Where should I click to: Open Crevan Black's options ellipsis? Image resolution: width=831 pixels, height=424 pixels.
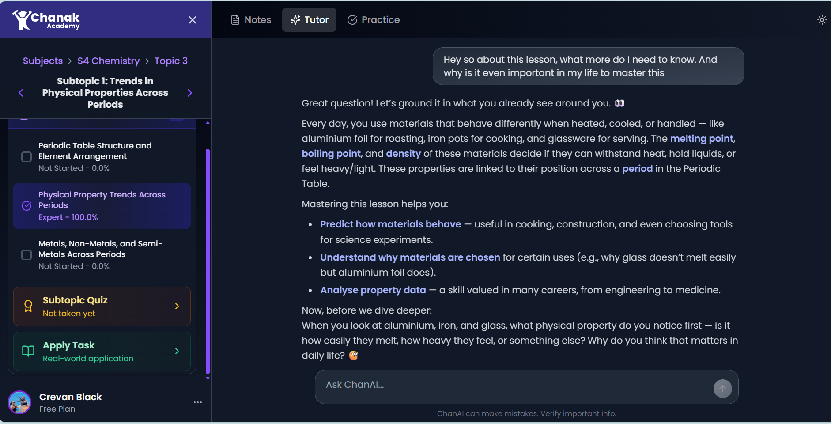pos(197,402)
